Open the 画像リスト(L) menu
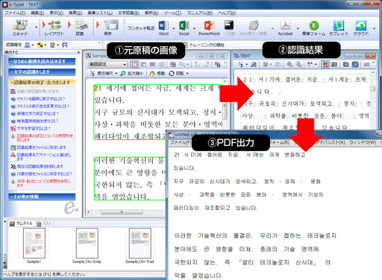This screenshot has width=382, height=280. (100, 13)
